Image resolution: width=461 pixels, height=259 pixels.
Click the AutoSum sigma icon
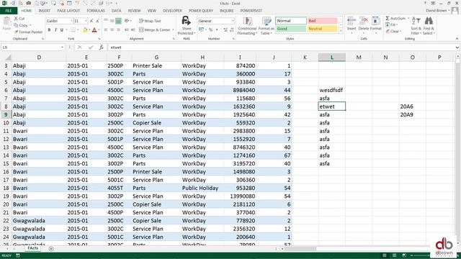pos(388,19)
